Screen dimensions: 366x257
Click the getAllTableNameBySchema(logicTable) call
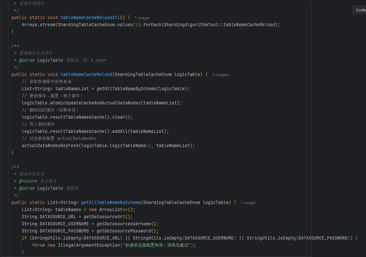tap(142, 89)
